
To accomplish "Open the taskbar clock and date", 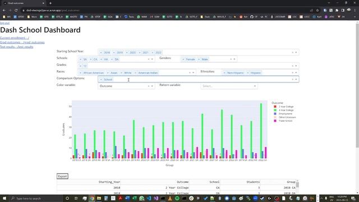I will [x=342, y=198].
